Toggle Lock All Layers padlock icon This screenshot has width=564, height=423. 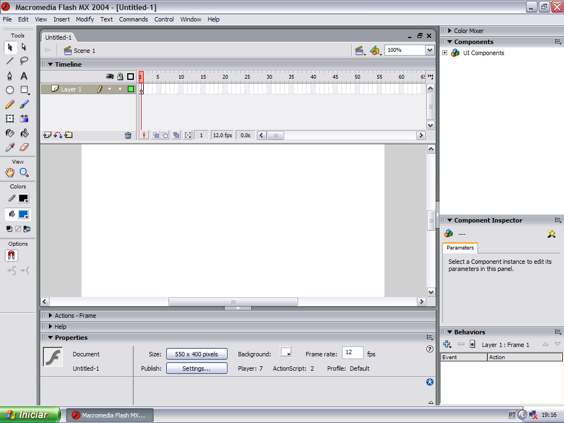(x=120, y=76)
